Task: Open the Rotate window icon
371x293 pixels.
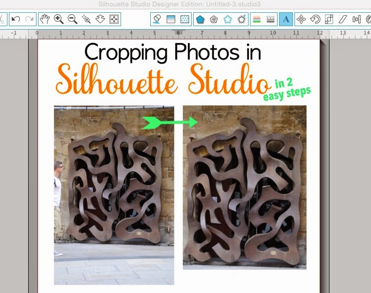Action: 315,19
